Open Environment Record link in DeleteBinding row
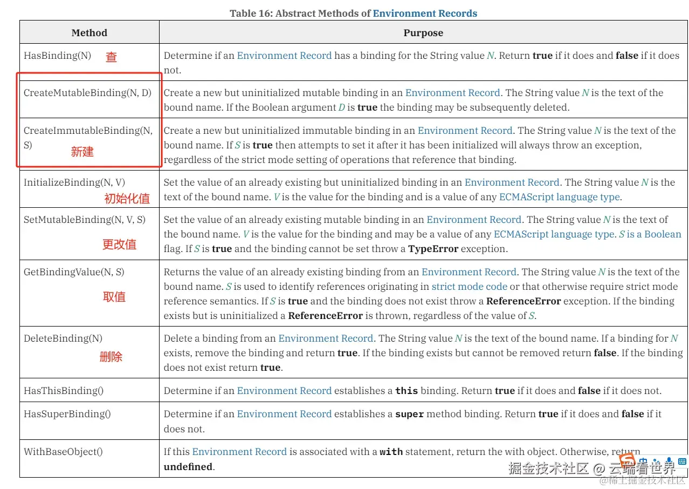Viewport: 689px width, 489px height. tap(326, 338)
